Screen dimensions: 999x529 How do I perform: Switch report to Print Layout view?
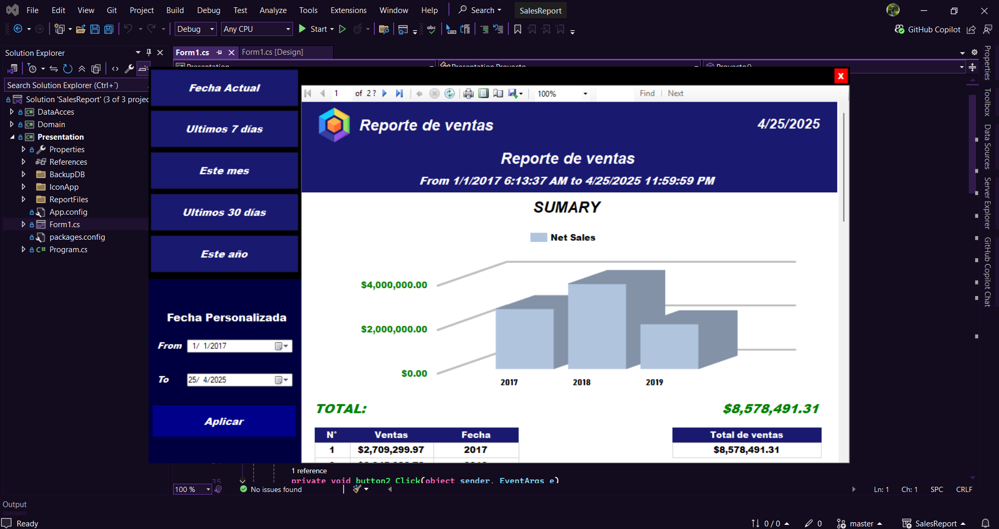483,93
